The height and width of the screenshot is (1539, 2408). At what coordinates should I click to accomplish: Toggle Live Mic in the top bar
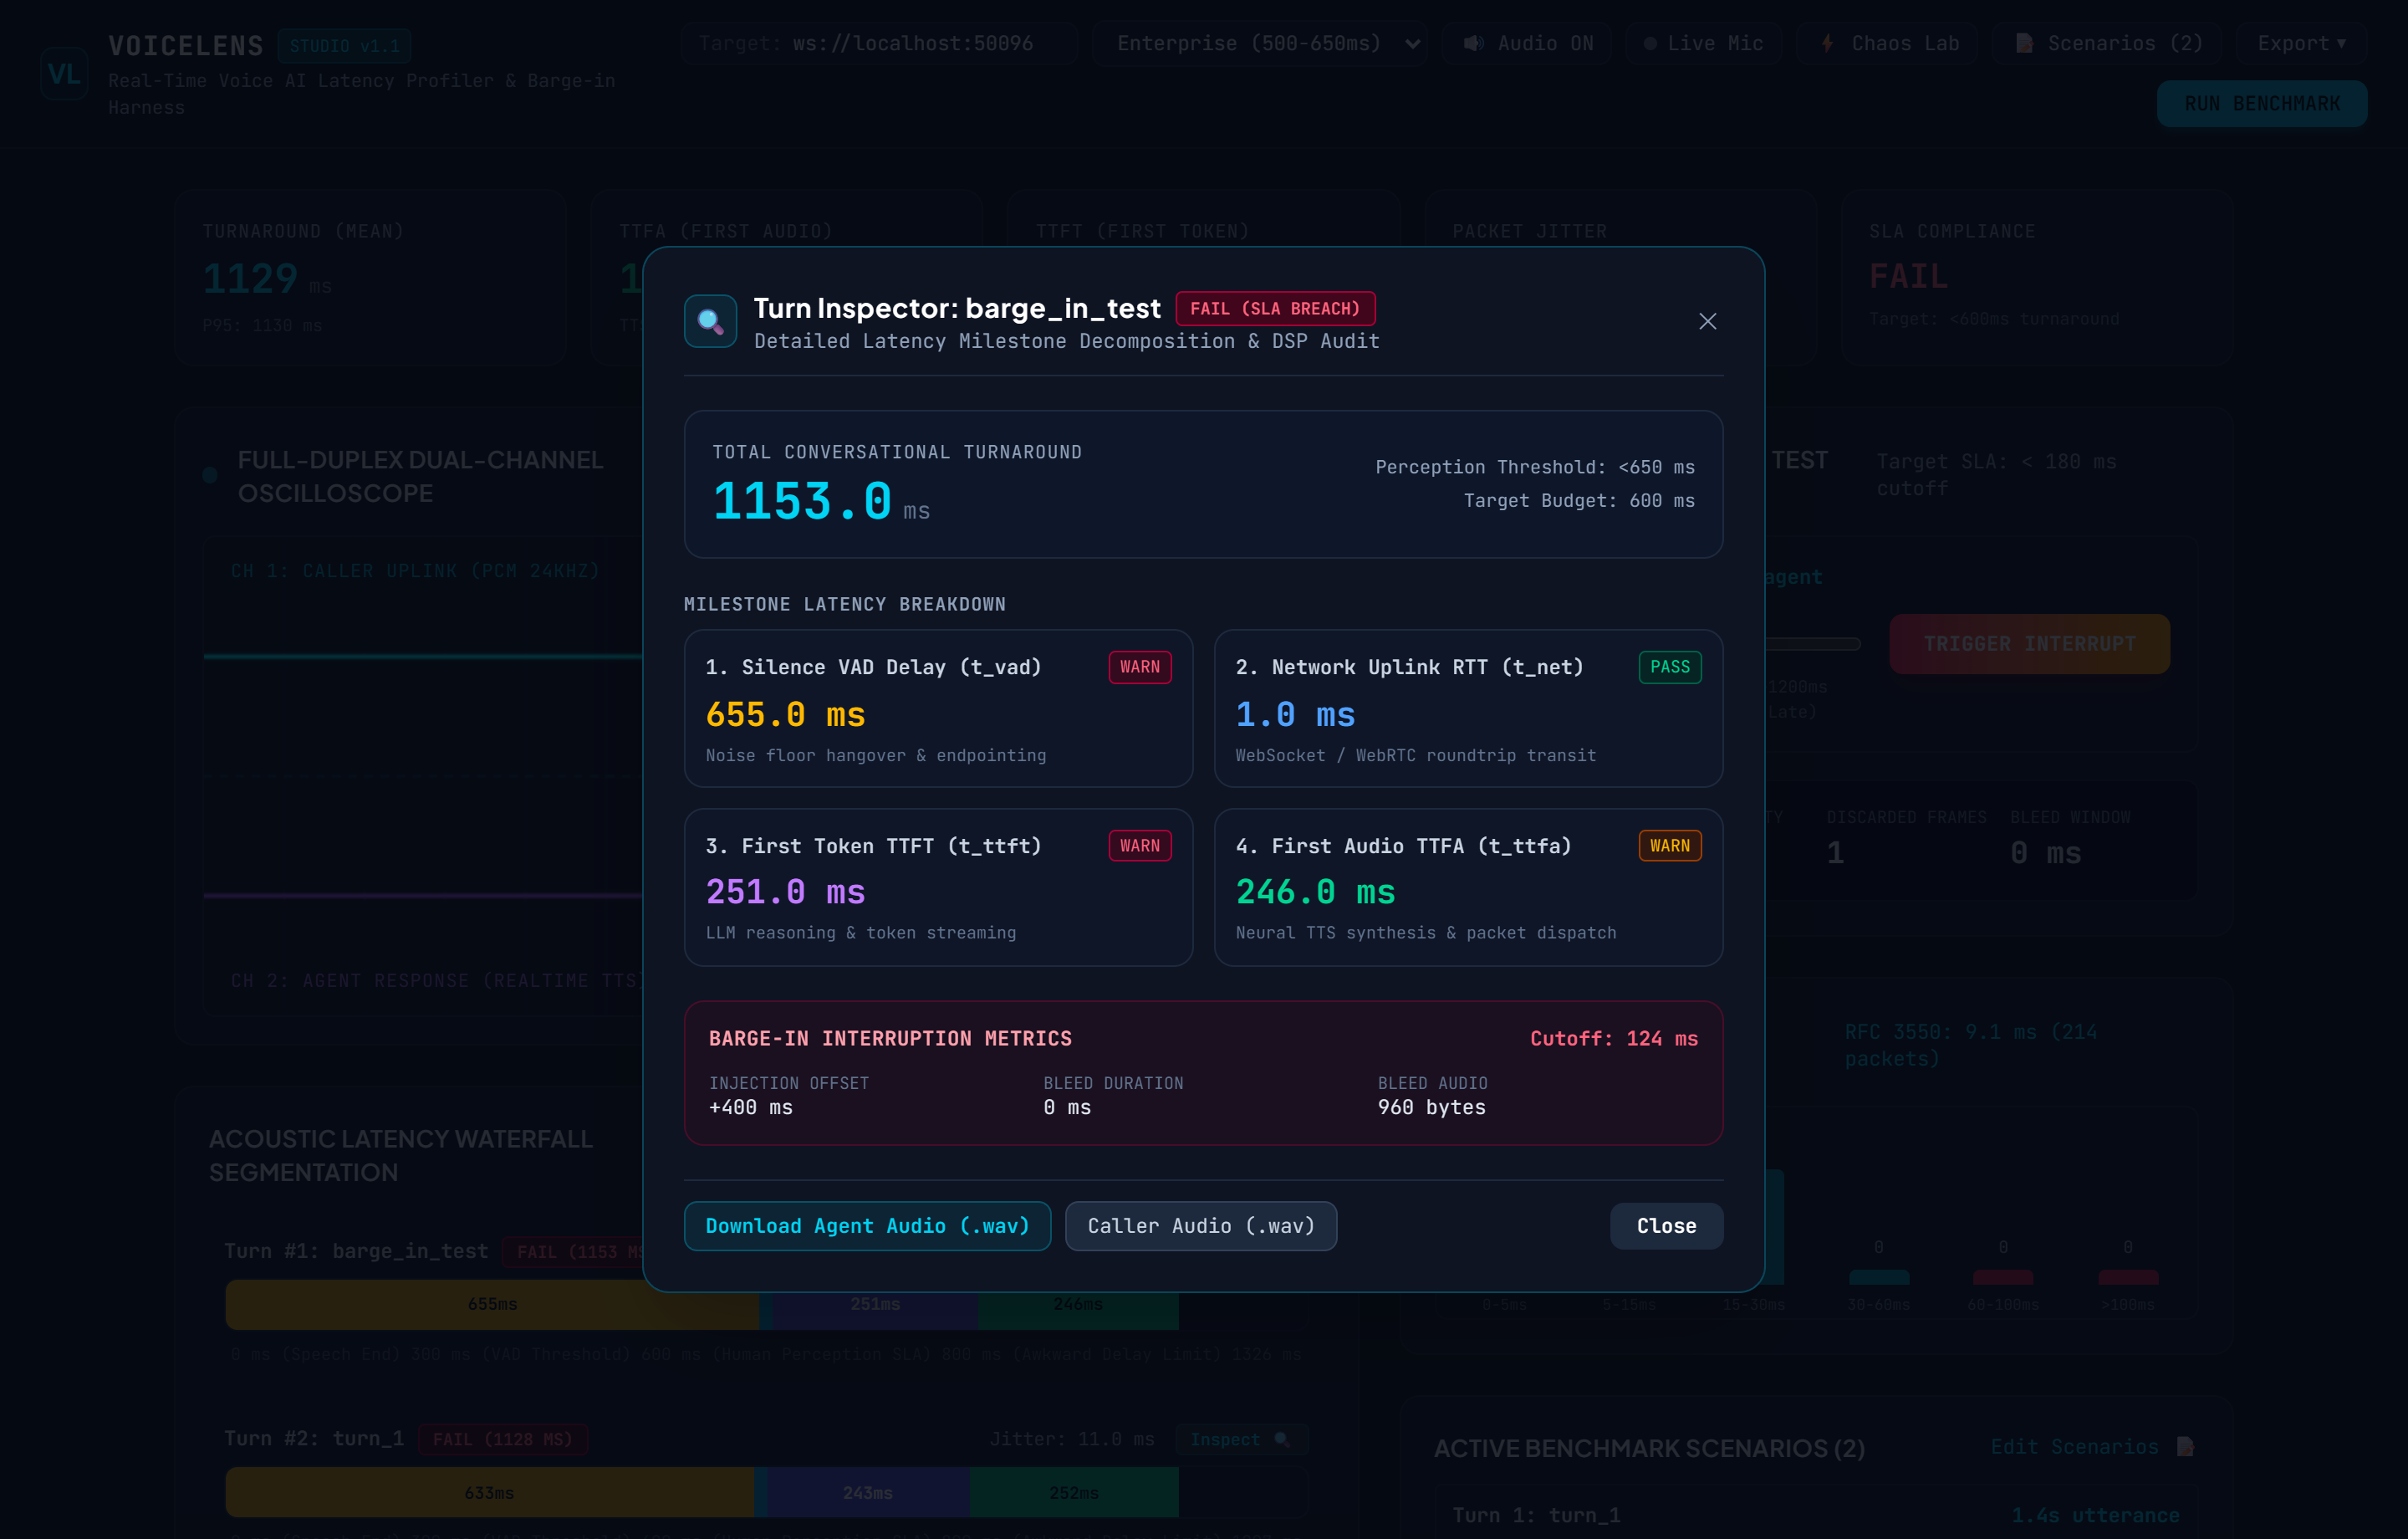pos(1703,43)
